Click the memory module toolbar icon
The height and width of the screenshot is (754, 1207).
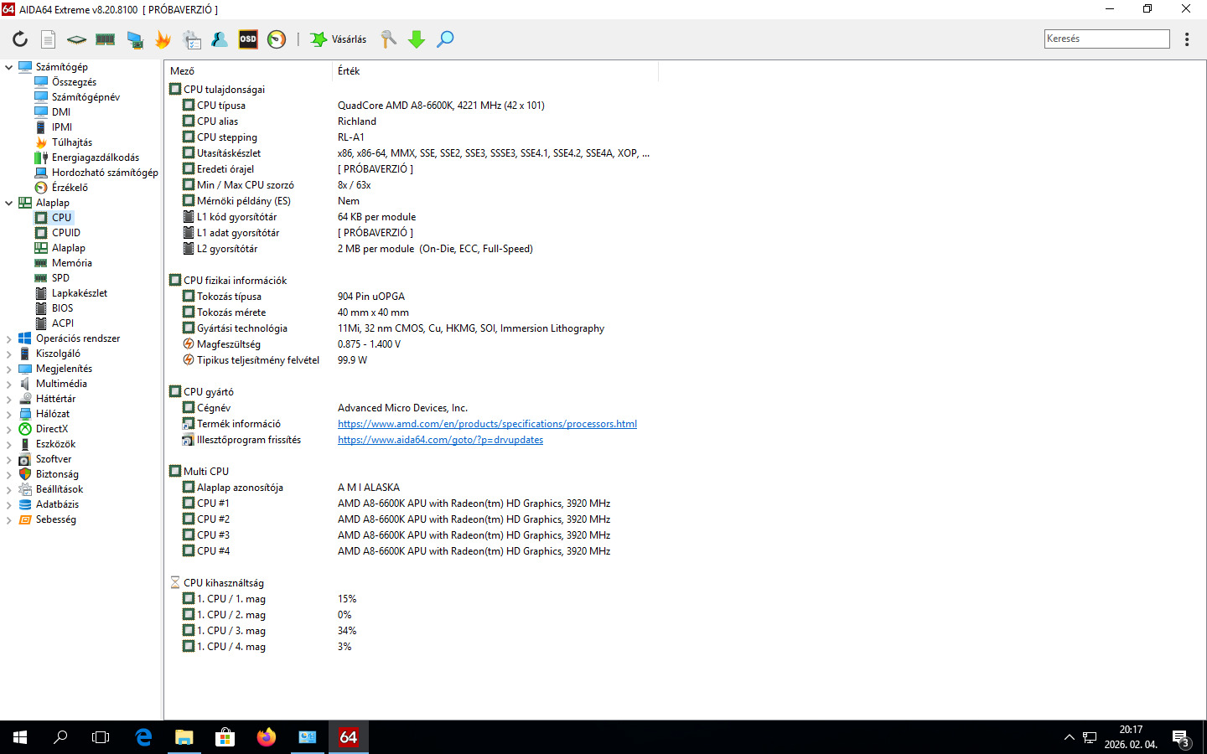106,39
